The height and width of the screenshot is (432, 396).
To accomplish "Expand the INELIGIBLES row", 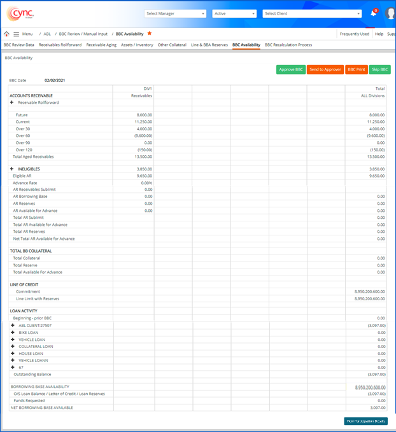I will coord(12,169).
